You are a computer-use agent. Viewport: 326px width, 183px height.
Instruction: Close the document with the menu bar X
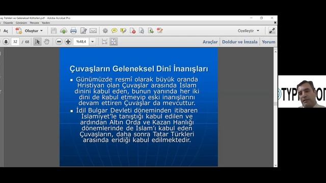click(x=275, y=22)
